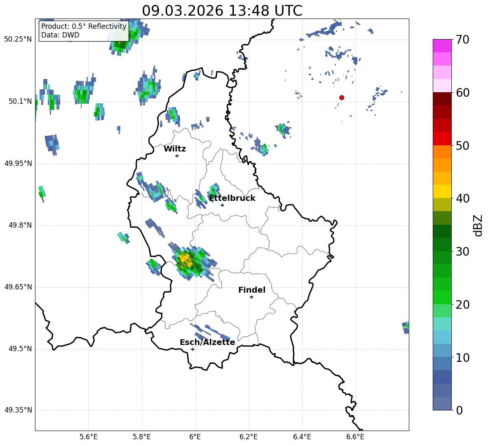The image size is (488, 445).
Task: Click the colorbar tick label 40
Action: tap(462, 198)
